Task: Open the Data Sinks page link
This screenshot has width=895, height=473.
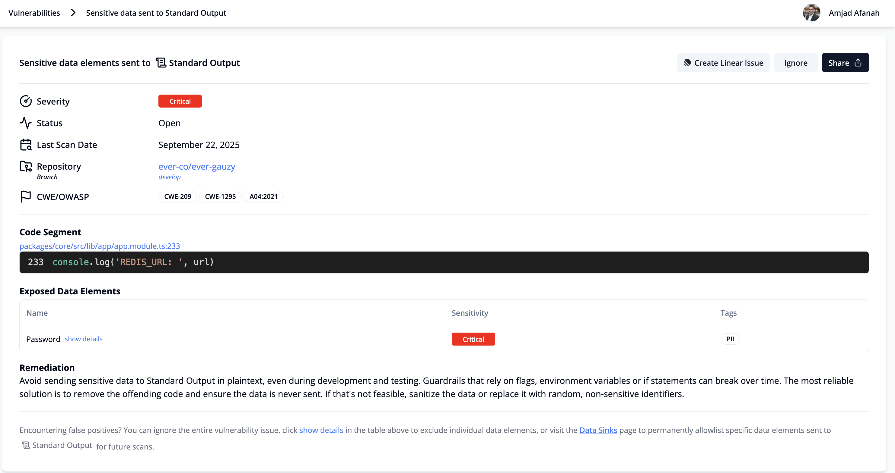Action: coord(598,430)
